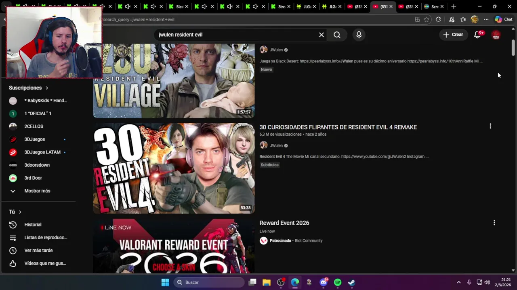Image resolution: width=517 pixels, height=290 pixels.
Task: Open Discord from the taskbar
Action: (x=324, y=282)
